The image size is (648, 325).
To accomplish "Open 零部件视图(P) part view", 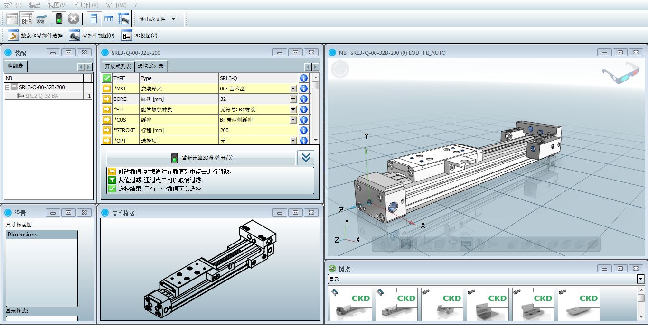I will [92, 36].
